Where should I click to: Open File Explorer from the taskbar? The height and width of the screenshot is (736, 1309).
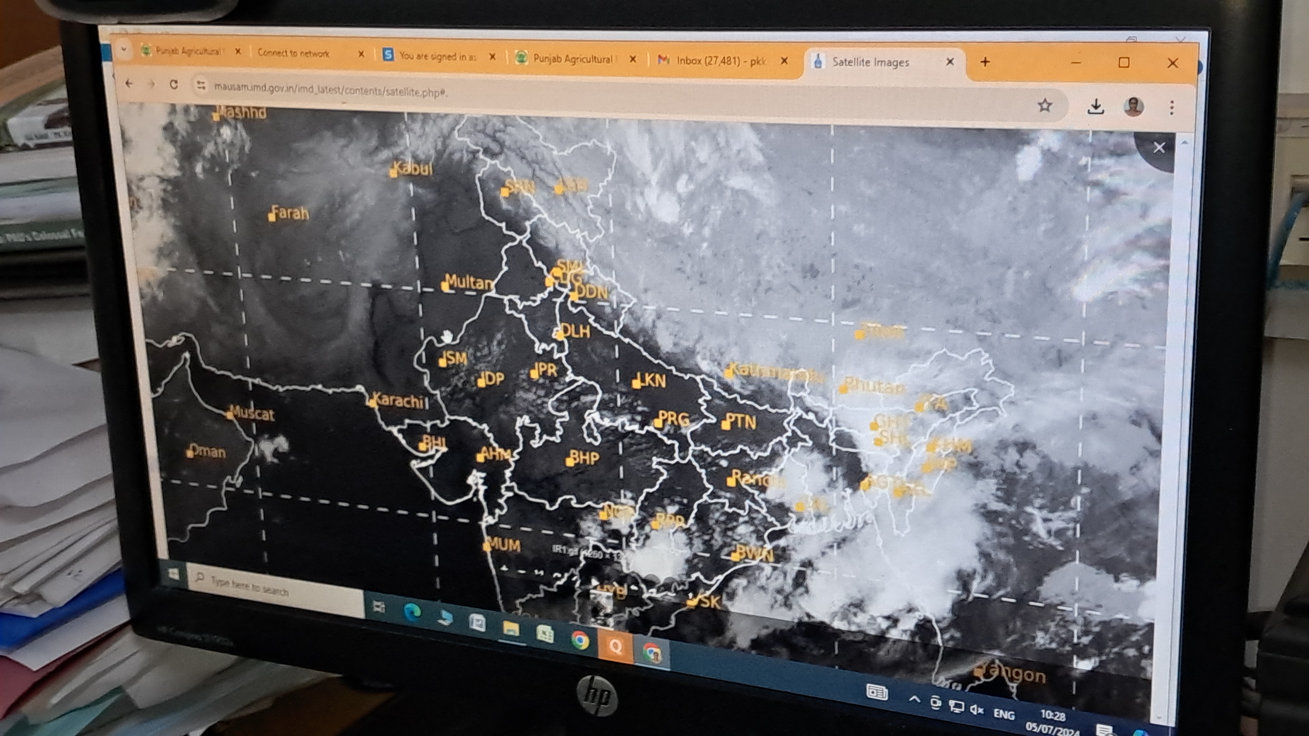511,628
